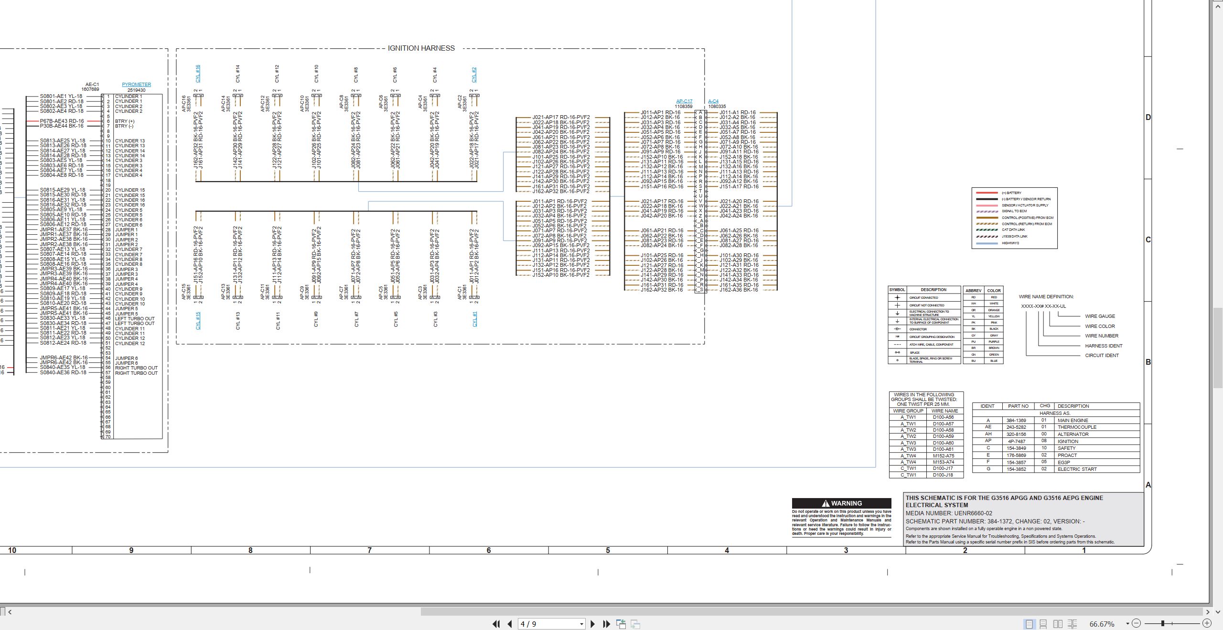1223x630 pixels.
Task: Click the HARNESS IDENT label
Action: [x=1104, y=346]
